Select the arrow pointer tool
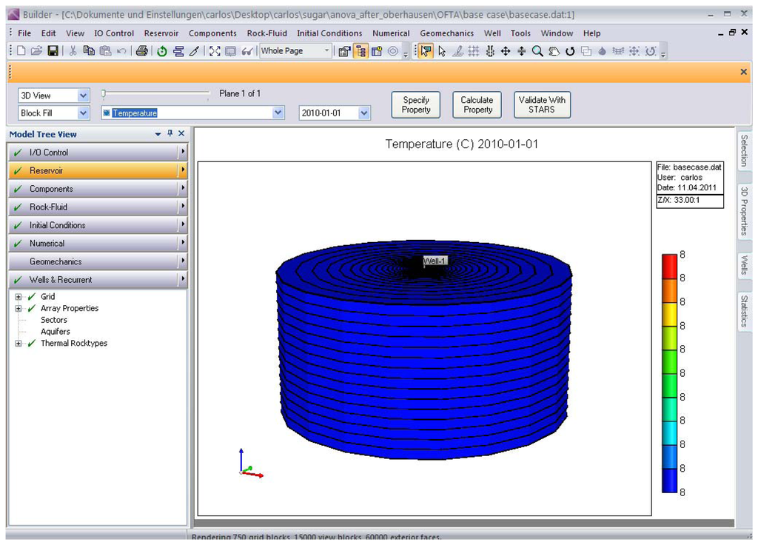 click(442, 51)
